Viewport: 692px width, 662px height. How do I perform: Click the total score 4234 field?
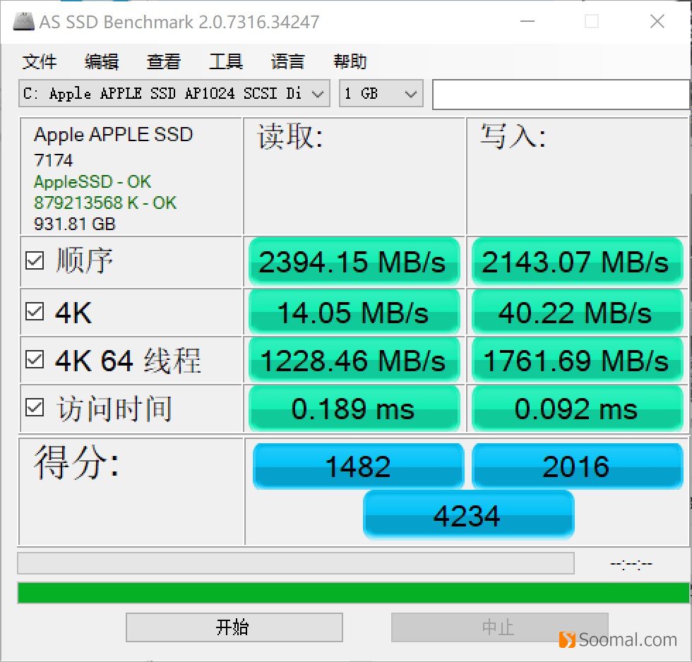click(468, 514)
